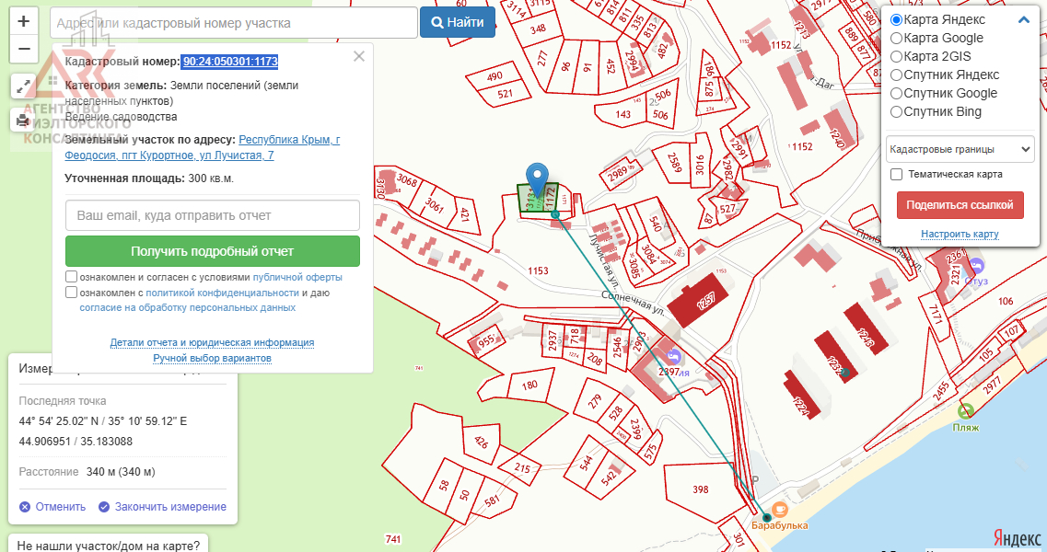Click the email input field
Image resolution: width=1047 pixels, height=552 pixels.
[x=212, y=215]
